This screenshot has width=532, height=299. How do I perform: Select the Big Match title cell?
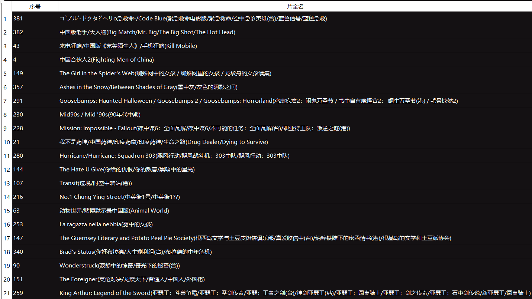click(295, 32)
